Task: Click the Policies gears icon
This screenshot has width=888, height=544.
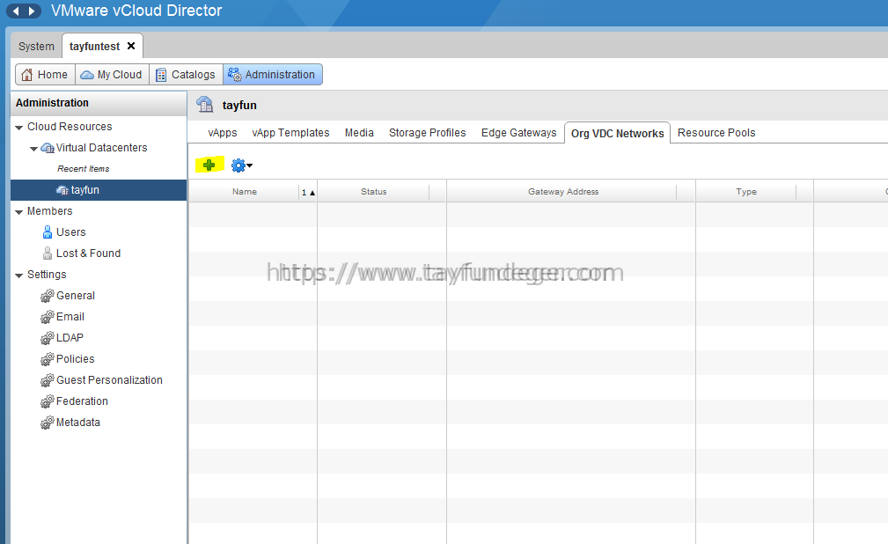Action: click(47, 359)
